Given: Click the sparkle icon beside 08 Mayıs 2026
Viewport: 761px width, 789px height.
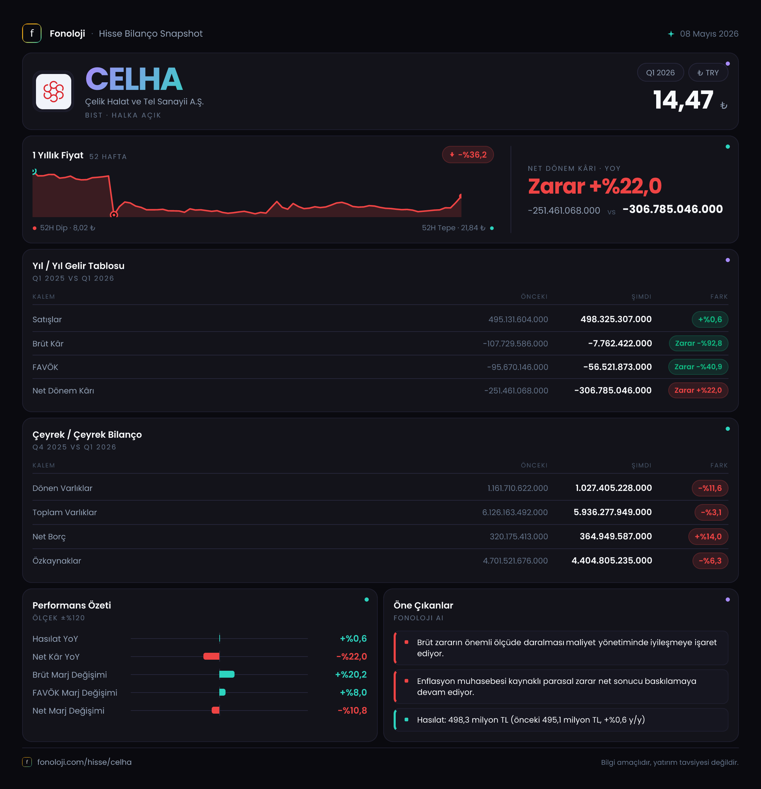Looking at the screenshot, I should pos(671,34).
